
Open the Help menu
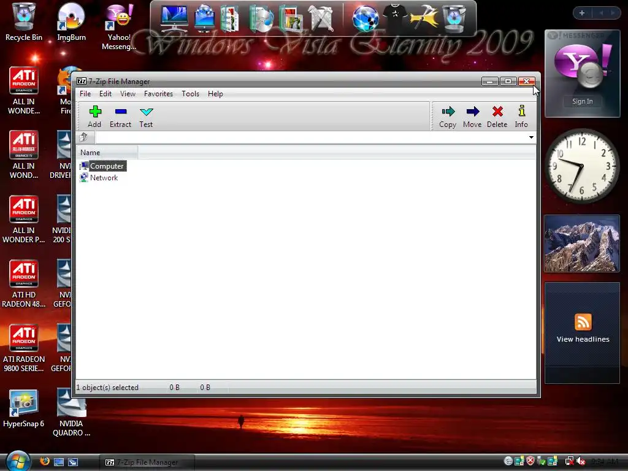click(x=215, y=94)
